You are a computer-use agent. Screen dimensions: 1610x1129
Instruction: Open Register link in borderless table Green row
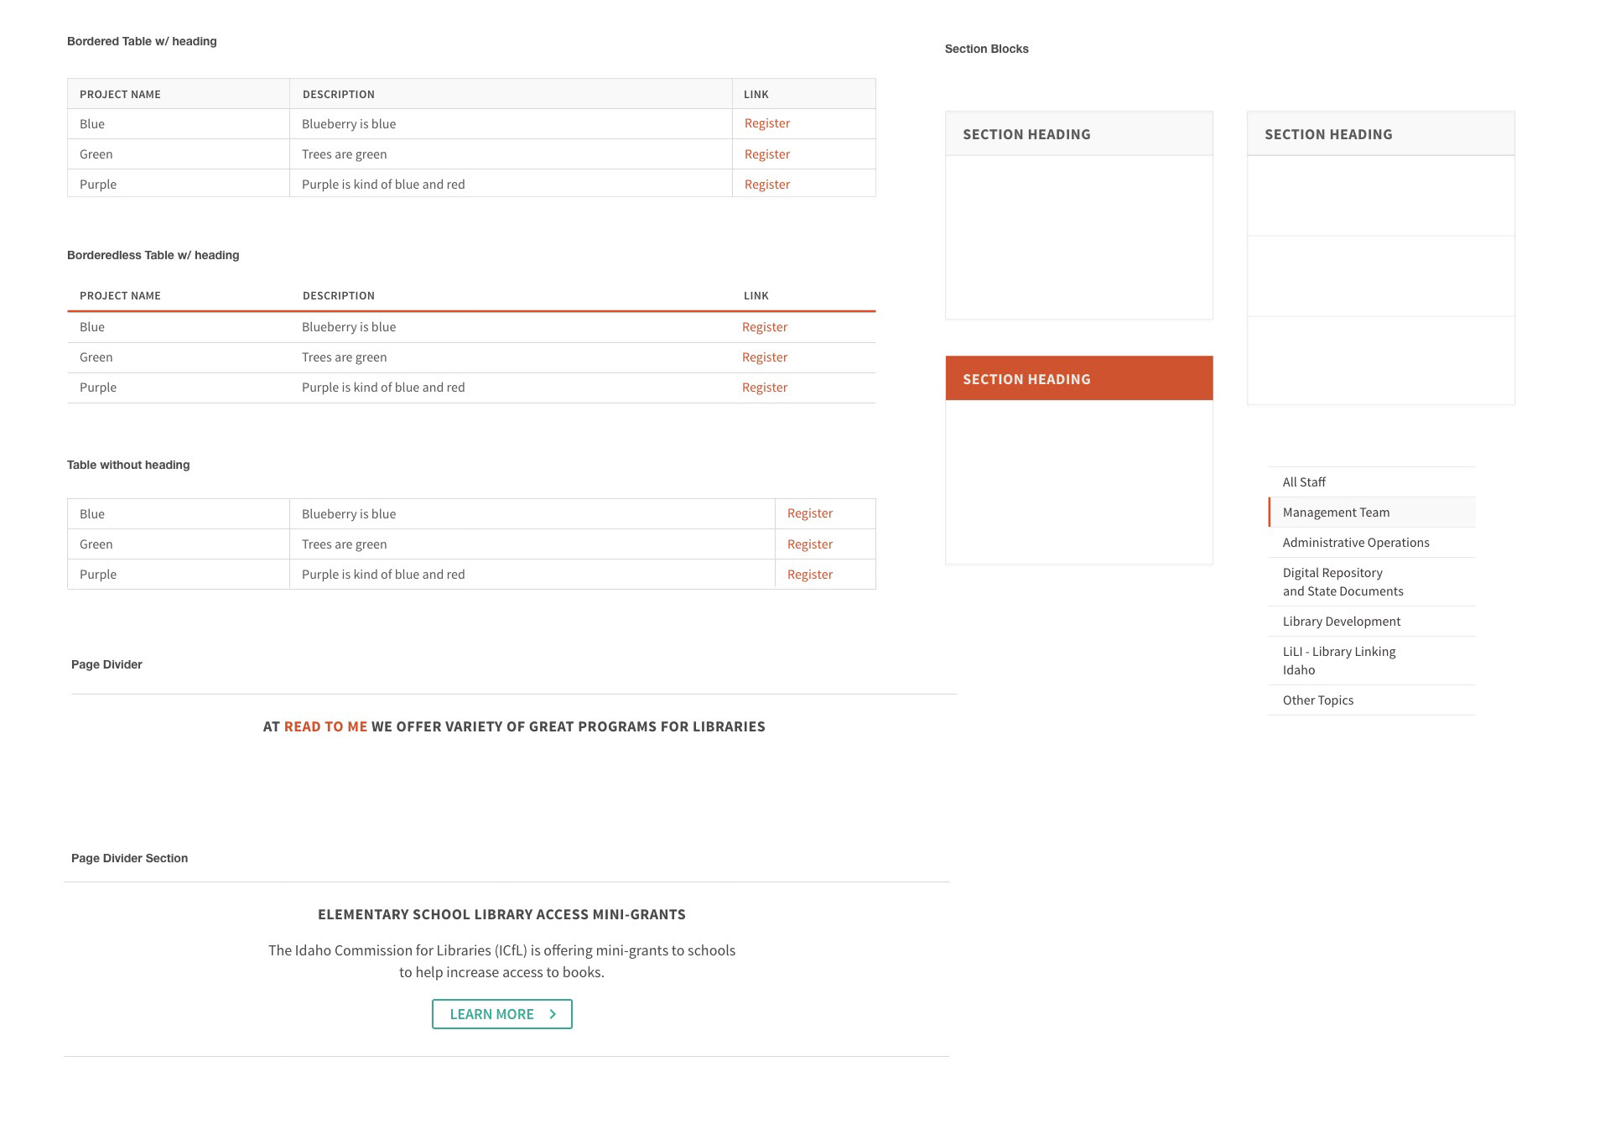765,357
